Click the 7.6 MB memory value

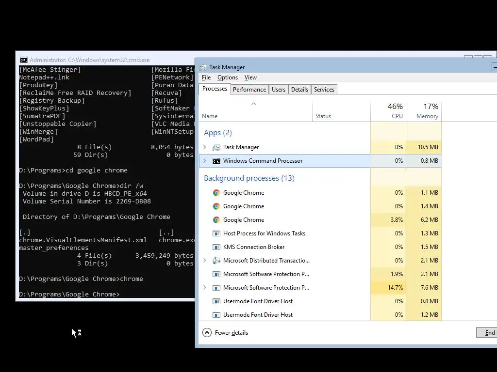(430, 288)
